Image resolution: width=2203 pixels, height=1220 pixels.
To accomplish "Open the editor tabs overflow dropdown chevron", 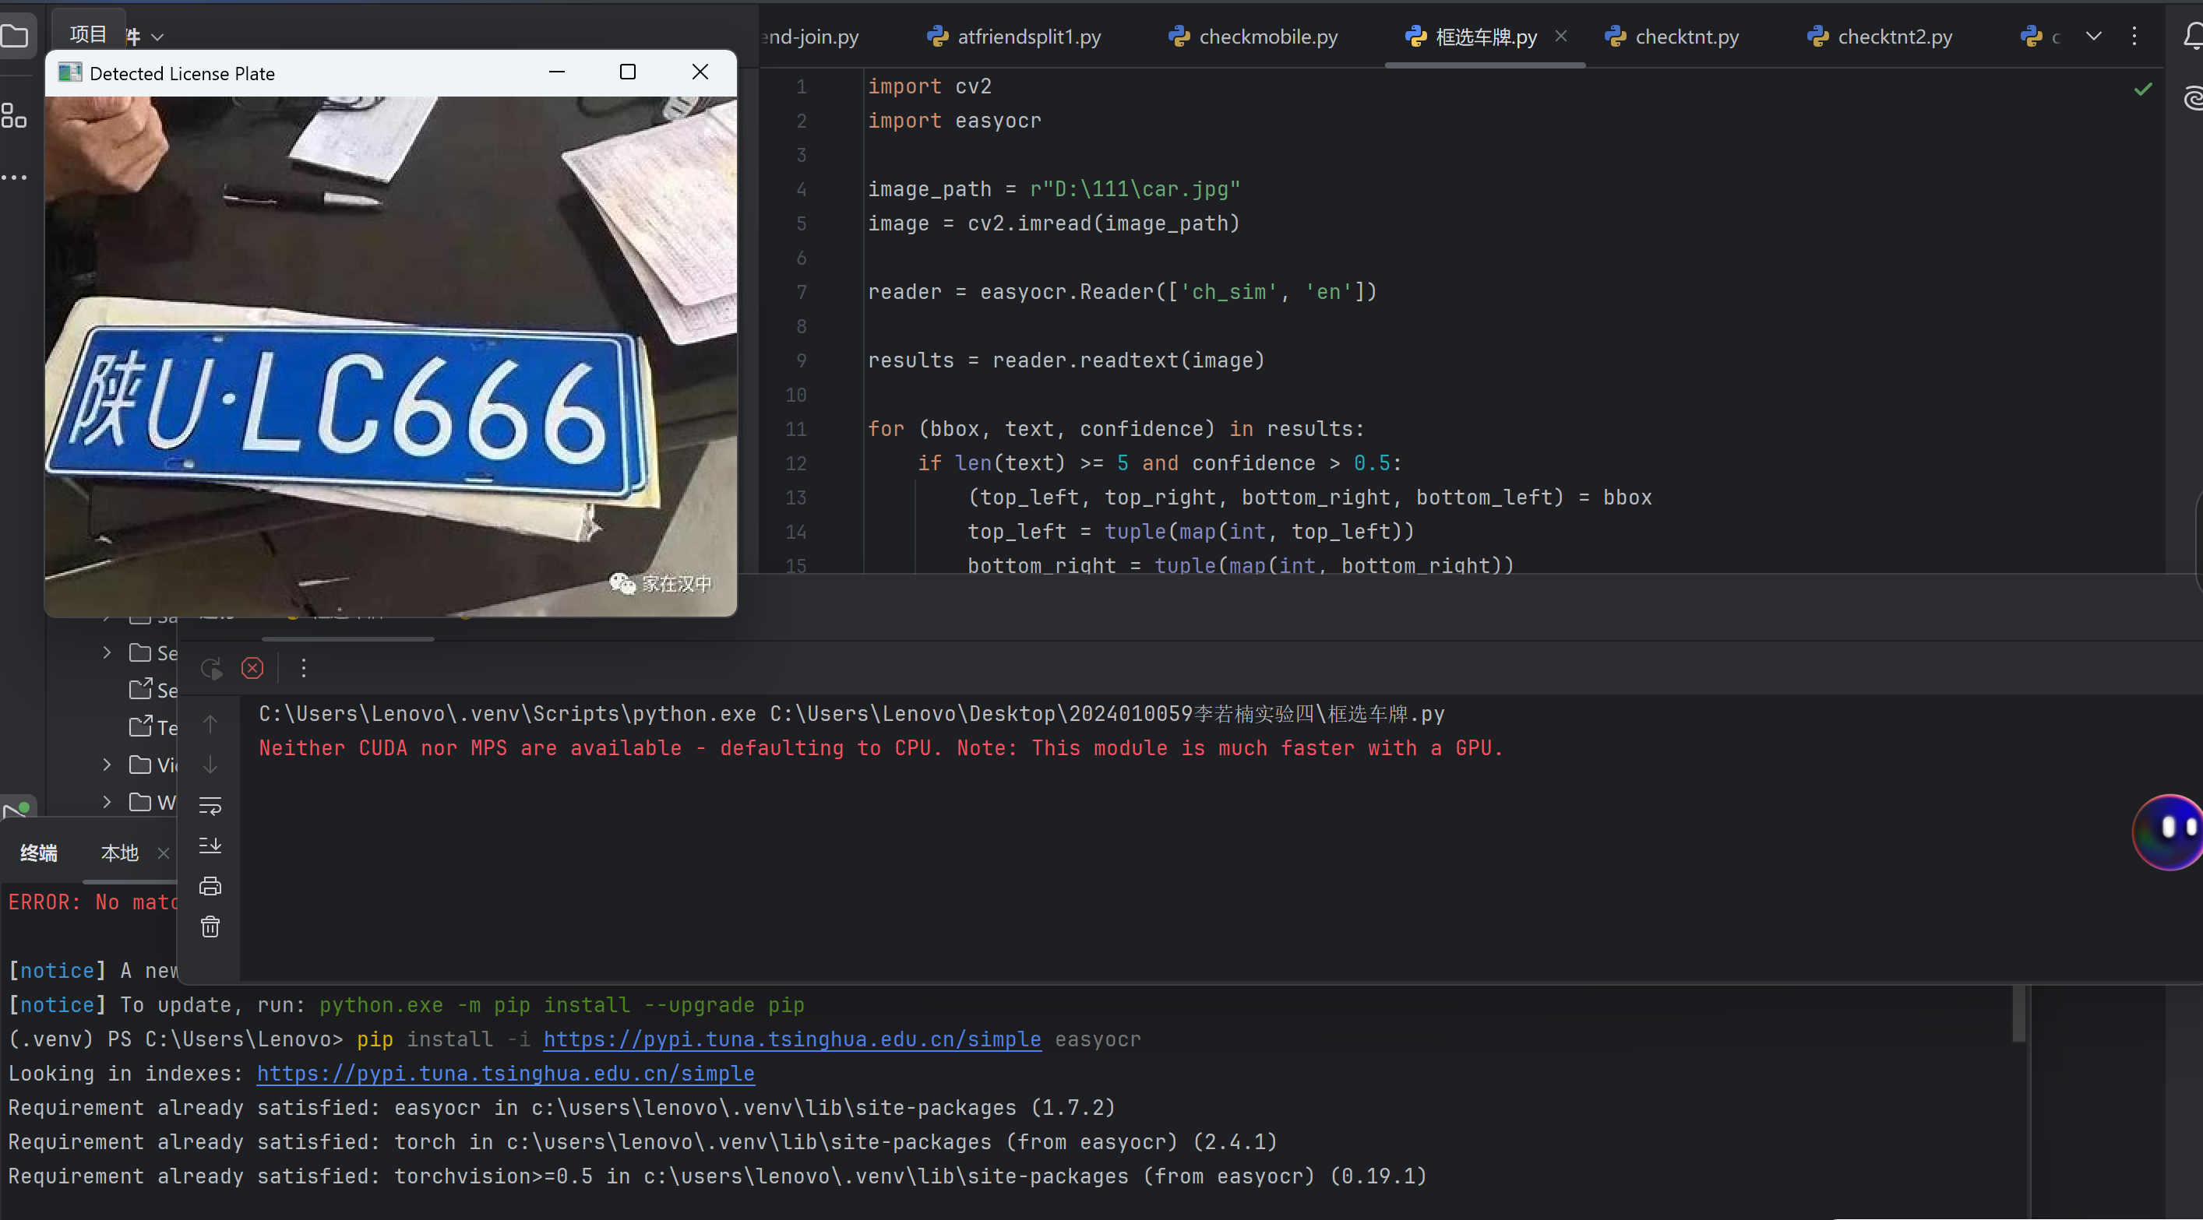I will coord(2092,36).
